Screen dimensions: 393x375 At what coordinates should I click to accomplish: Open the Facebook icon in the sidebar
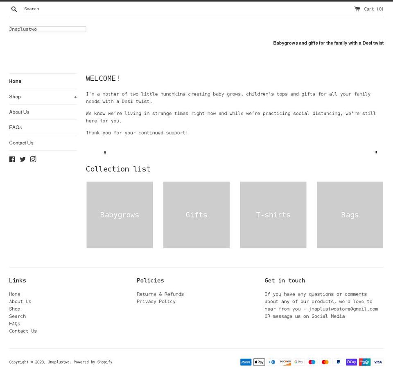tap(12, 159)
